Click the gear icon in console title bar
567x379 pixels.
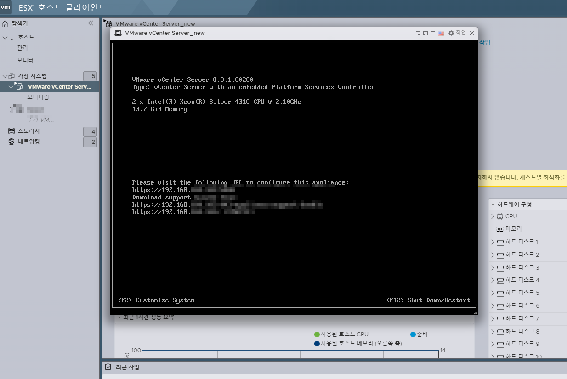pyautogui.click(x=451, y=33)
